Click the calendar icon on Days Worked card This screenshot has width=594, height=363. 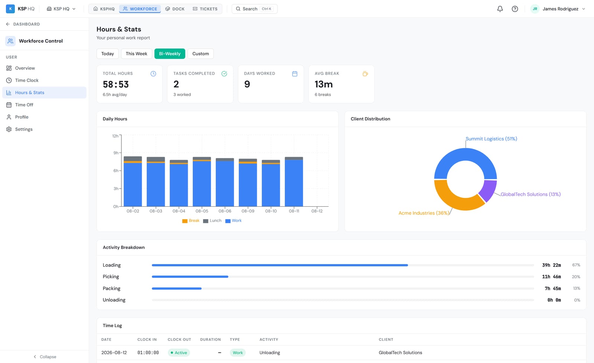click(295, 74)
